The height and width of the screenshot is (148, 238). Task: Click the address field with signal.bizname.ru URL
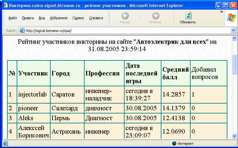click(x=127, y=31)
